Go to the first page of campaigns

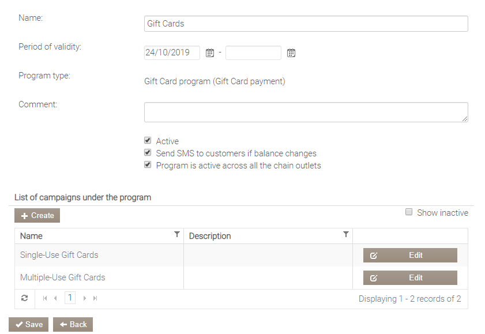tap(45, 298)
